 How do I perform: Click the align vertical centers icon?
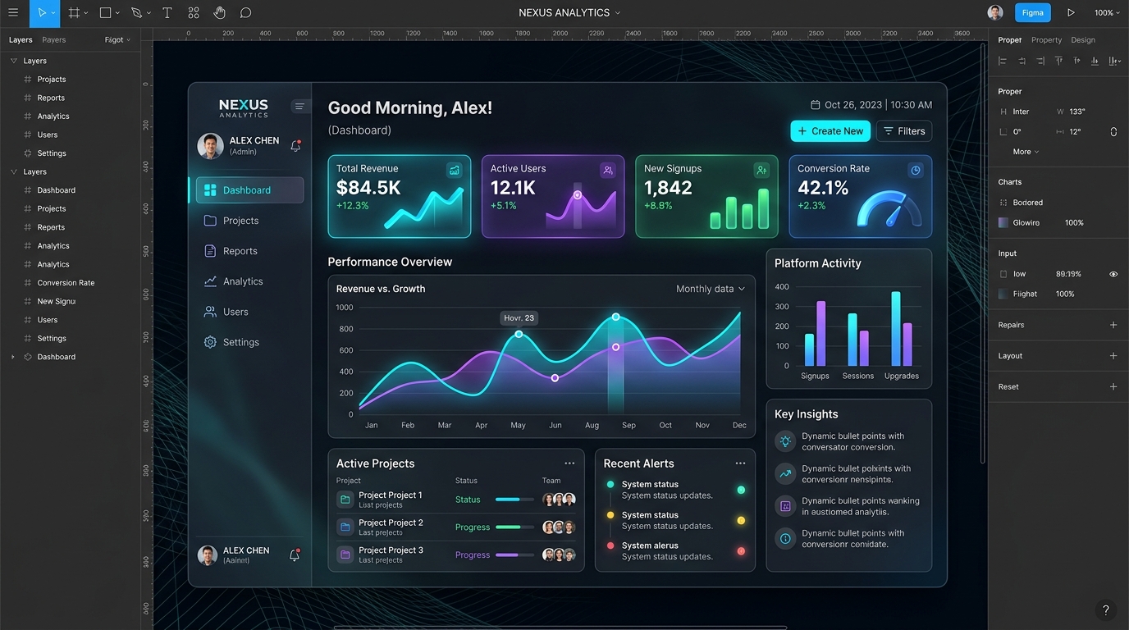coord(1077,61)
